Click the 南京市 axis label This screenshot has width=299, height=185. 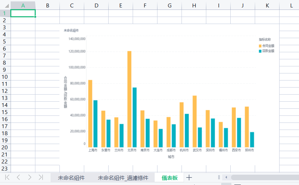[x=145, y=150]
